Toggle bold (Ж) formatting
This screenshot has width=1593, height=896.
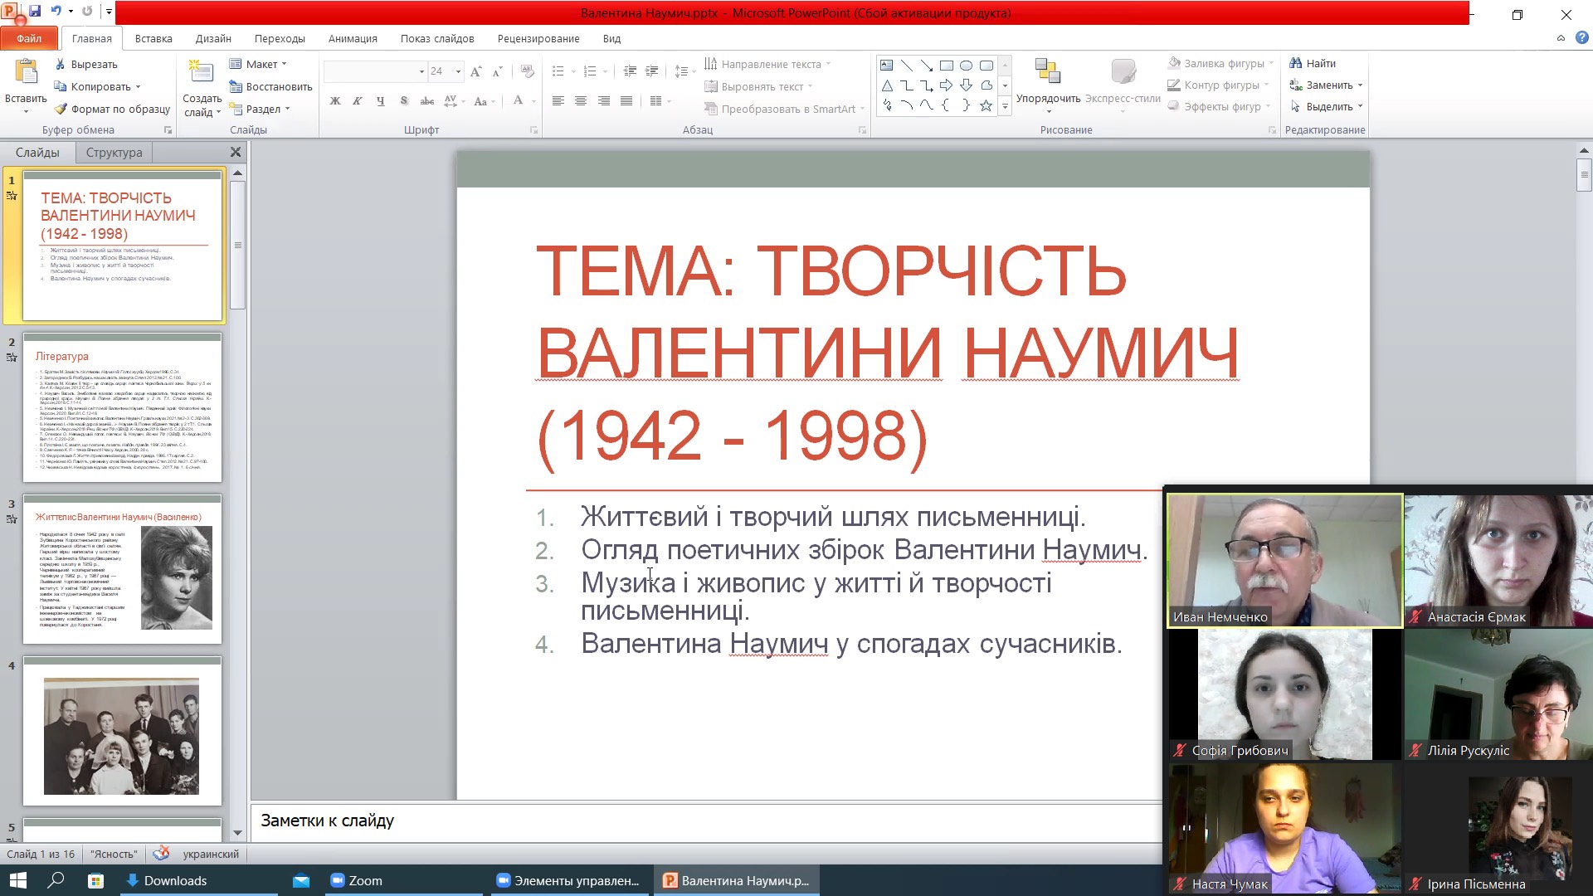334,101
